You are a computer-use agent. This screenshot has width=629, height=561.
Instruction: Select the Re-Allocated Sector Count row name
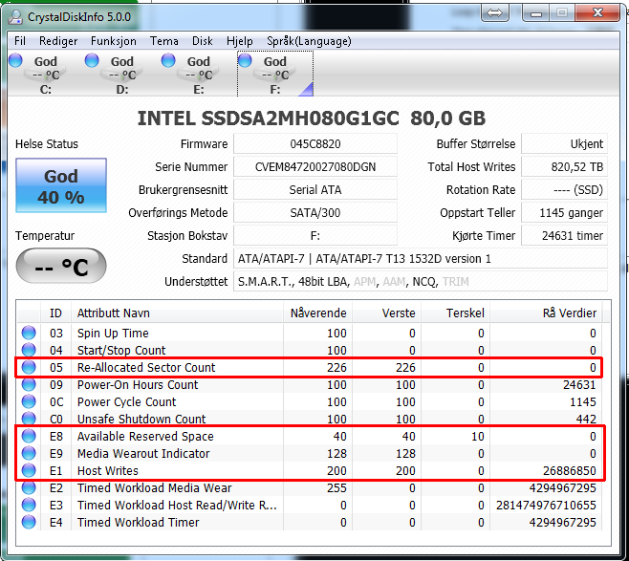pos(146,367)
